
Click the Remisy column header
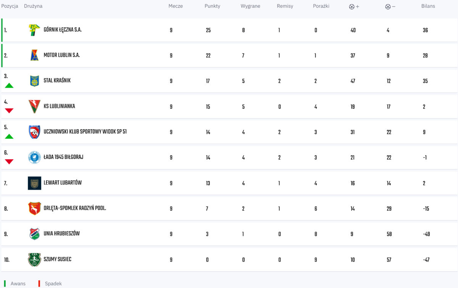tap(285, 6)
